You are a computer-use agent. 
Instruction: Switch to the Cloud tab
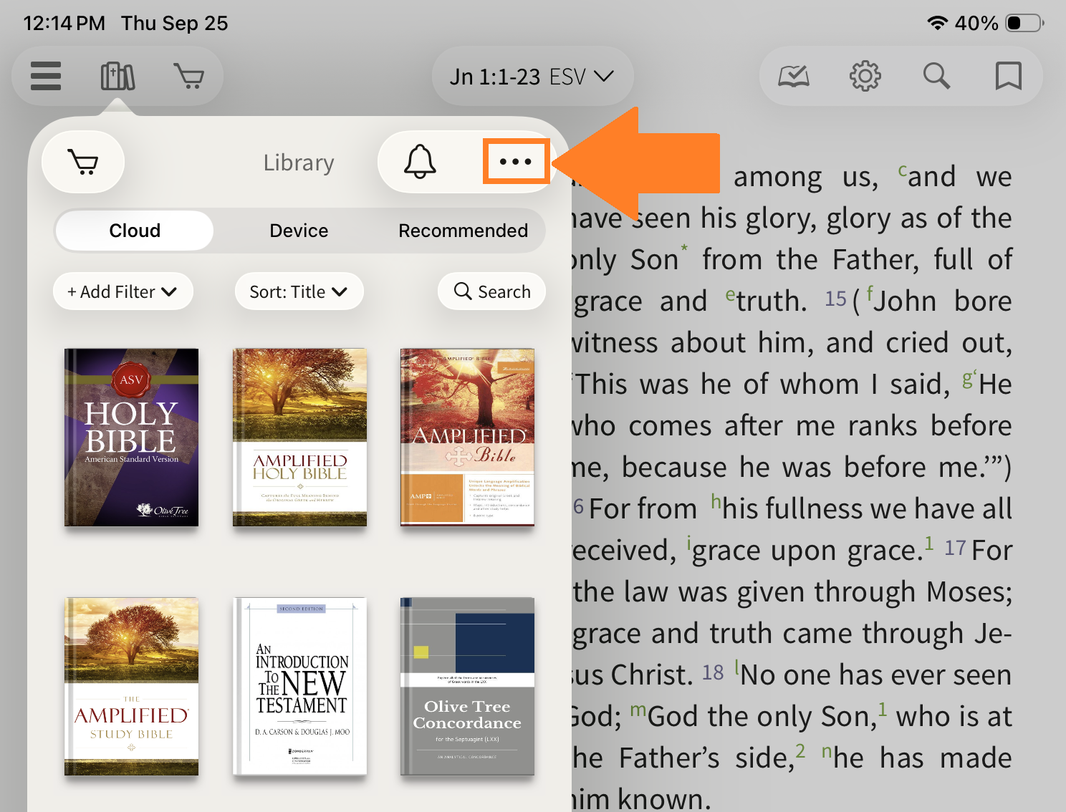pyautogui.click(x=135, y=231)
